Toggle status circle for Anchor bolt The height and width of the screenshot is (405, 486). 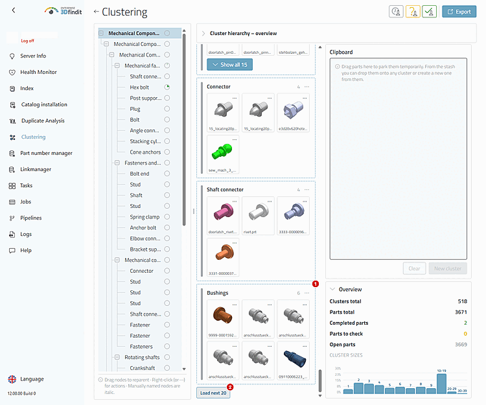(167, 227)
